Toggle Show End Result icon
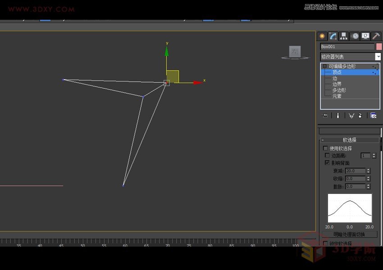Viewport: 383px width, 270px height. tap(338, 115)
